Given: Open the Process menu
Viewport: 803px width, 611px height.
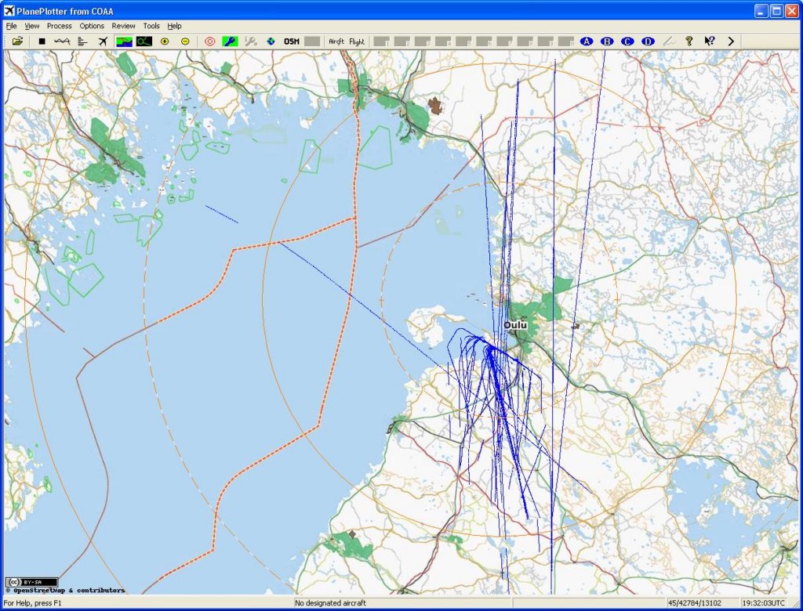Looking at the screenshot, I should tap(59, 26).
